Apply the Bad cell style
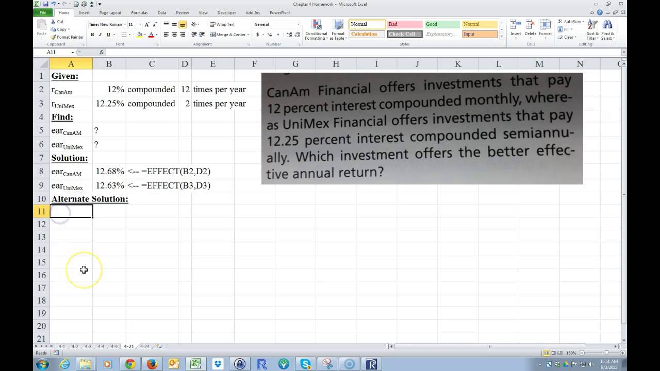Image resolution: width=660 pixels, height=371 pixels. pos(405,24)
